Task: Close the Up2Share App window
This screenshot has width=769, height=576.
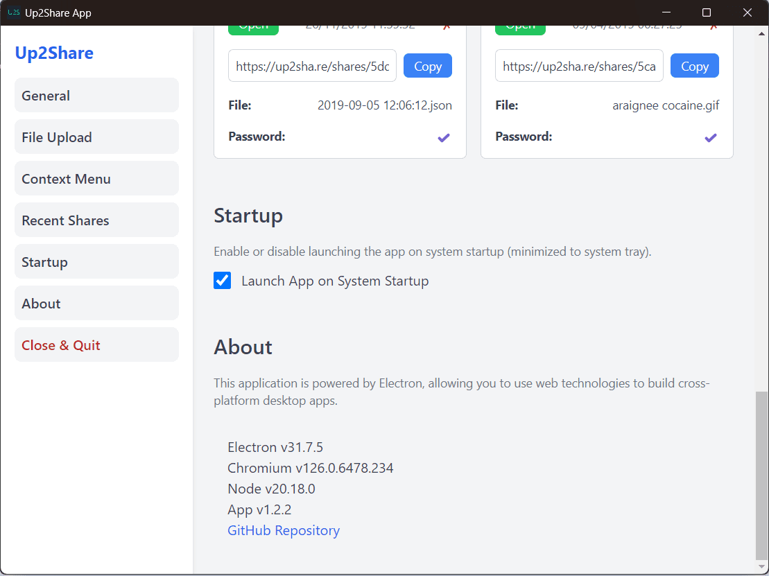Action: click(x=747, y=12)
